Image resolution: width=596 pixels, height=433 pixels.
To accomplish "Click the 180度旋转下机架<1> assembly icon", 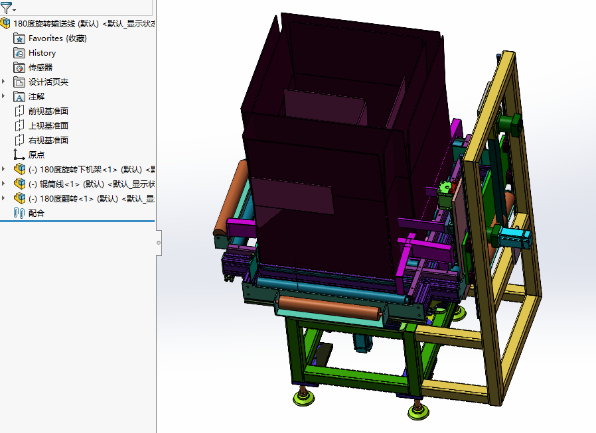I will [x=19, y=169].
